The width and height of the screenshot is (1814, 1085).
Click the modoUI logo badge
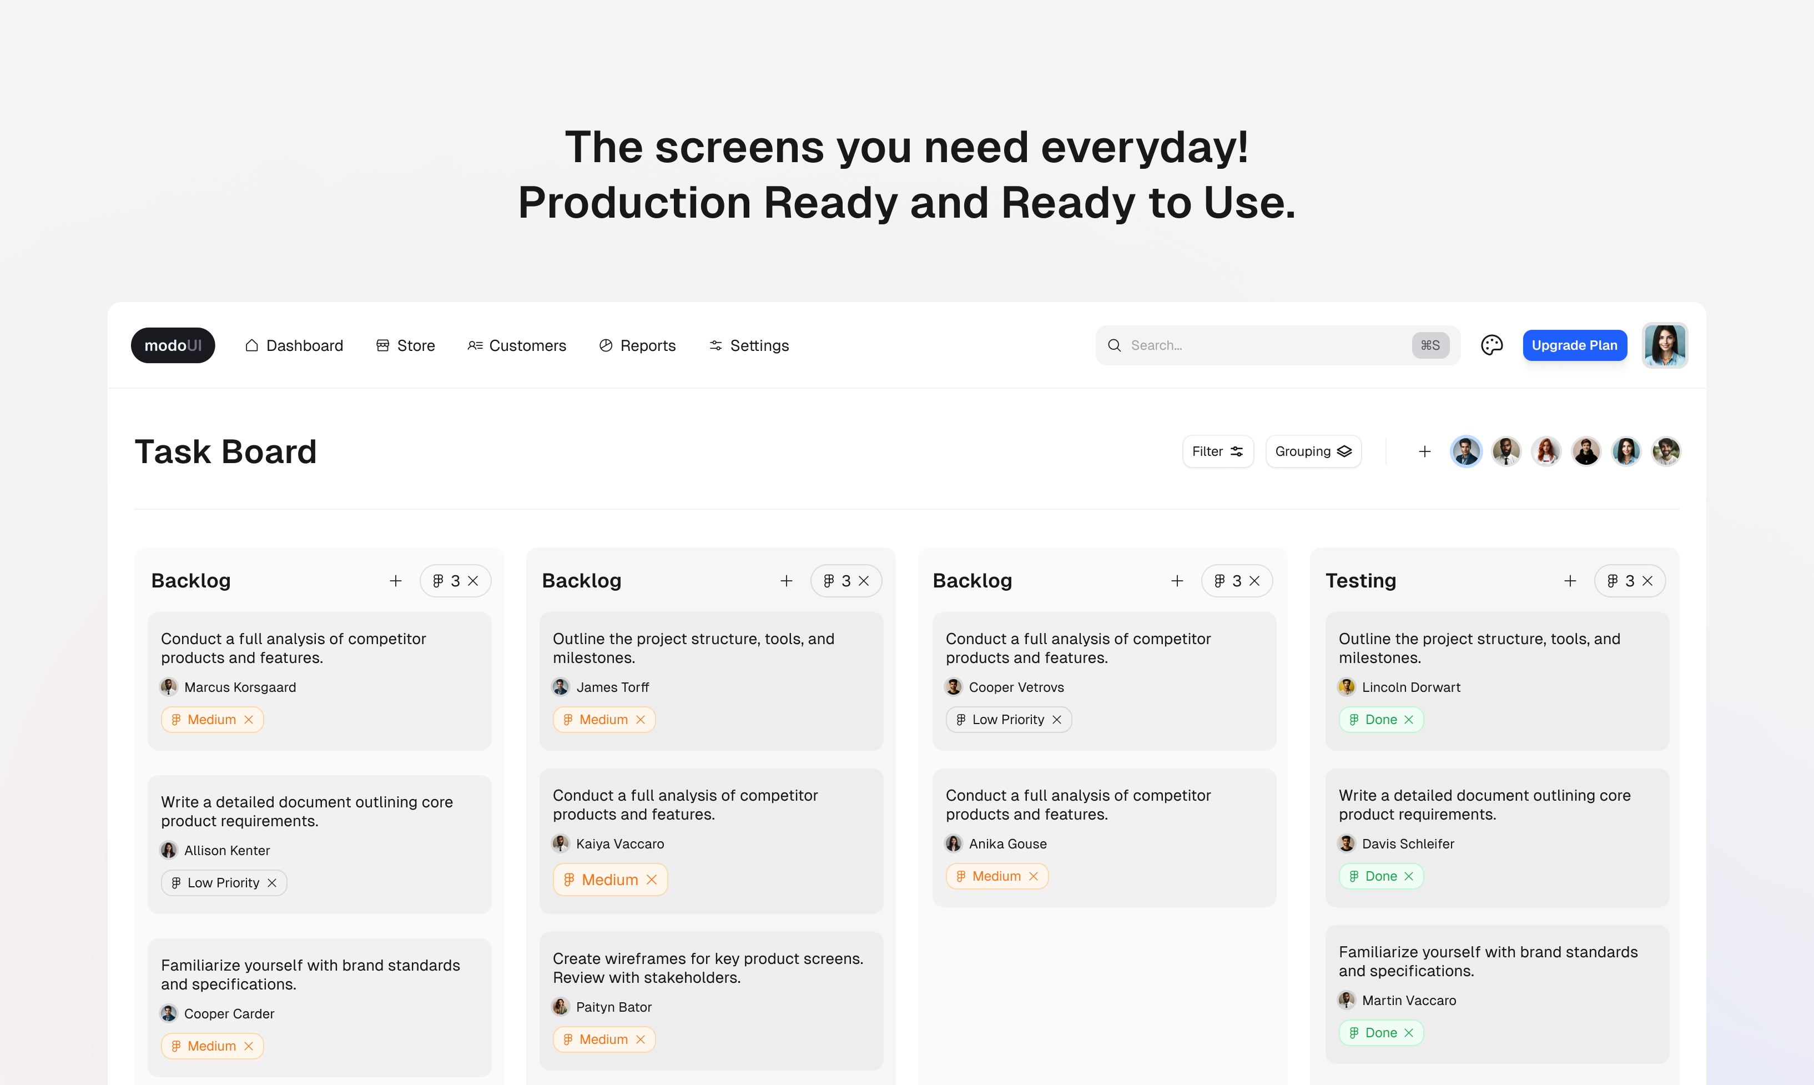pos(173,345)
